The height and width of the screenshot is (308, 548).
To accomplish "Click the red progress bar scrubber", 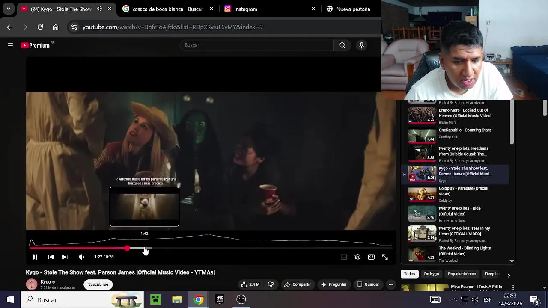I will (x=127, y=248).
